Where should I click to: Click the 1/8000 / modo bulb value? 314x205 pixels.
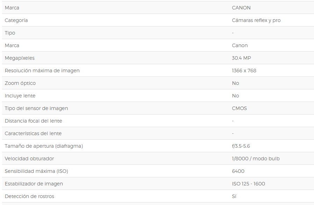pos(256,159)
